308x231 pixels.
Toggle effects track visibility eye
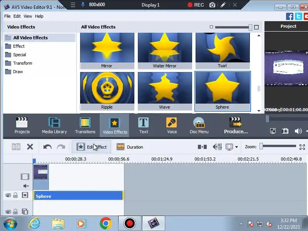[8, 195]
